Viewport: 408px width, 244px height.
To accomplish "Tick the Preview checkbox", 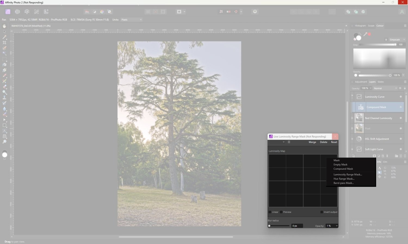I will click(281, 212).
